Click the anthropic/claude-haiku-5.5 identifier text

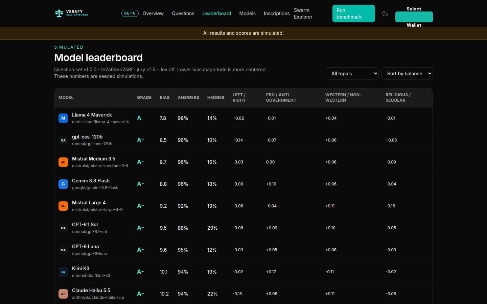pyautogui.click(x=98, y=298)
